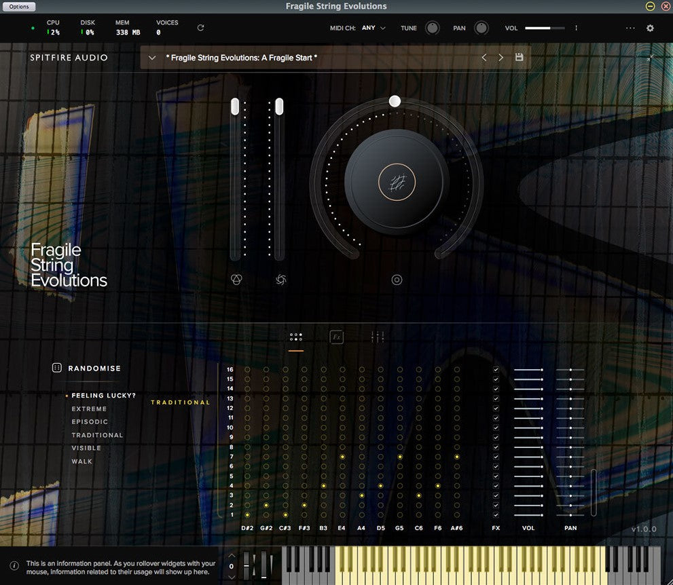
Task: Open the settings gear icon
Action: click(x=650, y=28)
